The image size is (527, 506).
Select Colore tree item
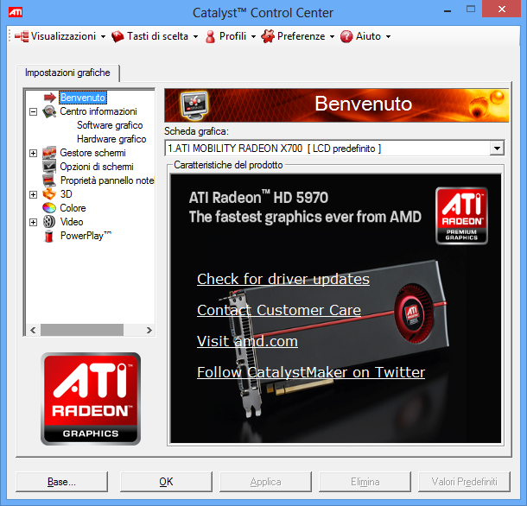(x=73, y=208)
